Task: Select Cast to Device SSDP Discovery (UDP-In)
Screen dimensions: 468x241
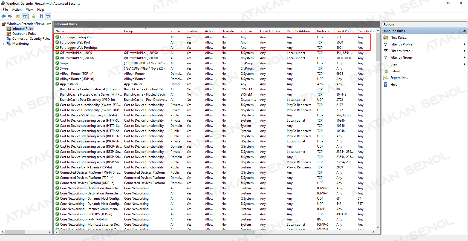Action: pos(215,115)
